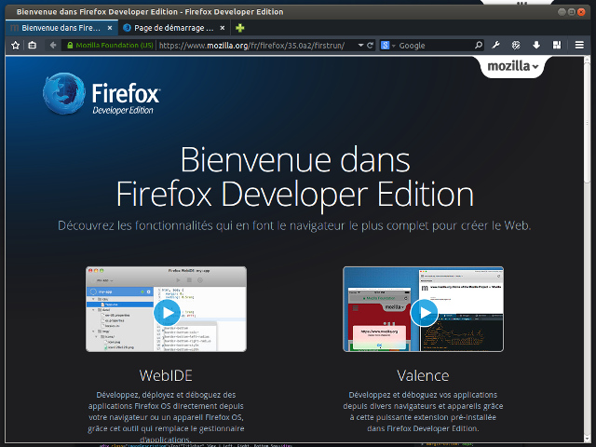The width and height of the screenshot is (596, 447).
Task: Close the Firefox window
Action: [581, 12]
